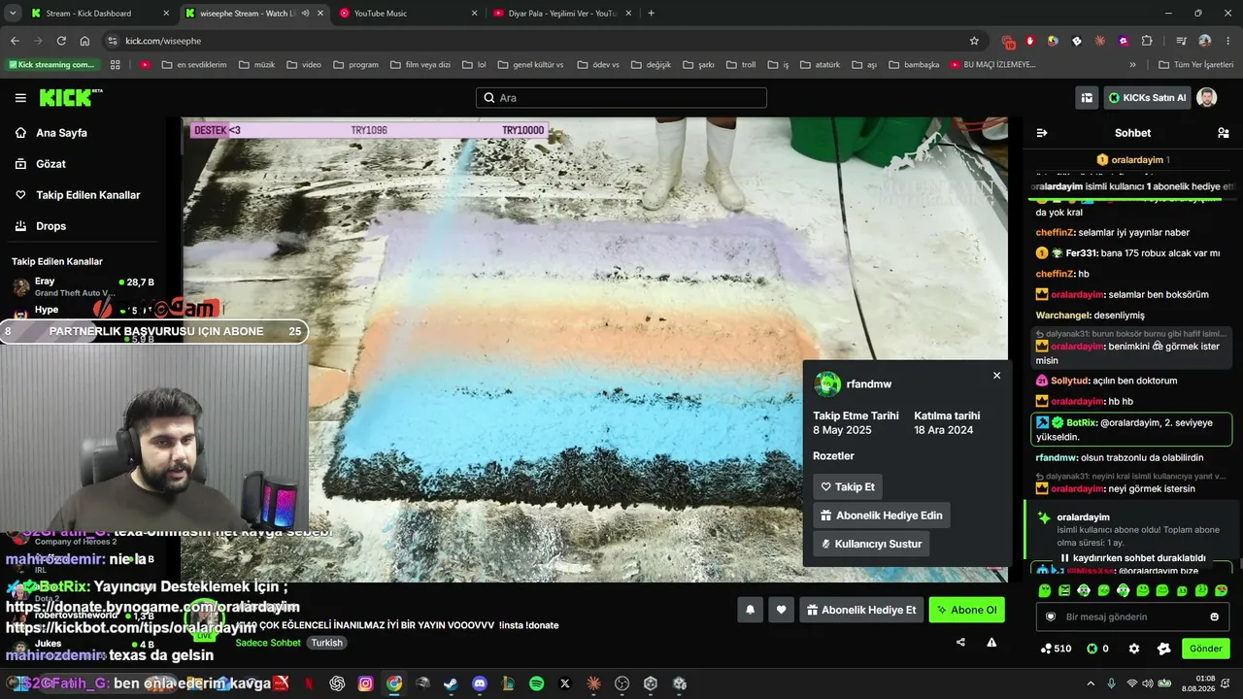Click the kick.com/wiseephe address bar

point(544,41)
